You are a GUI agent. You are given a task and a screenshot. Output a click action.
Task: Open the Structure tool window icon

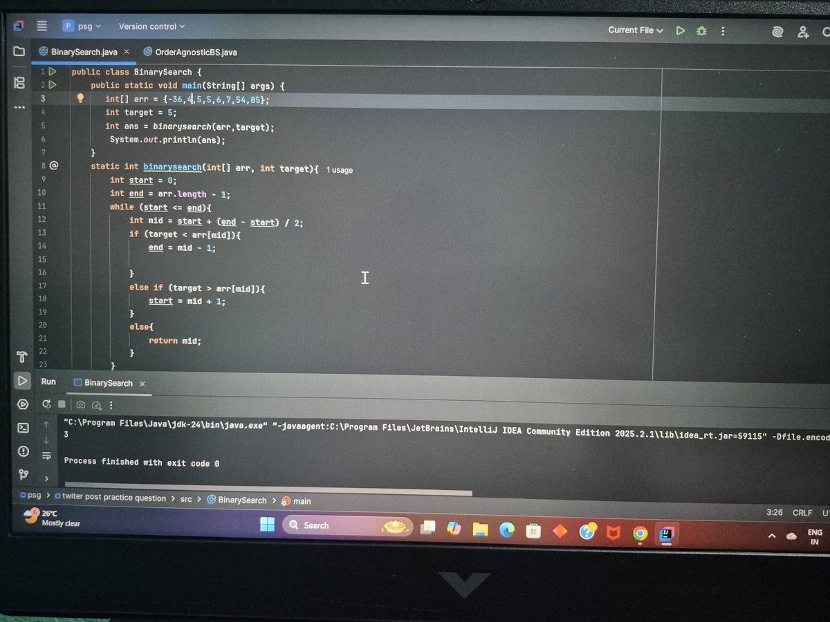[19, 83]
